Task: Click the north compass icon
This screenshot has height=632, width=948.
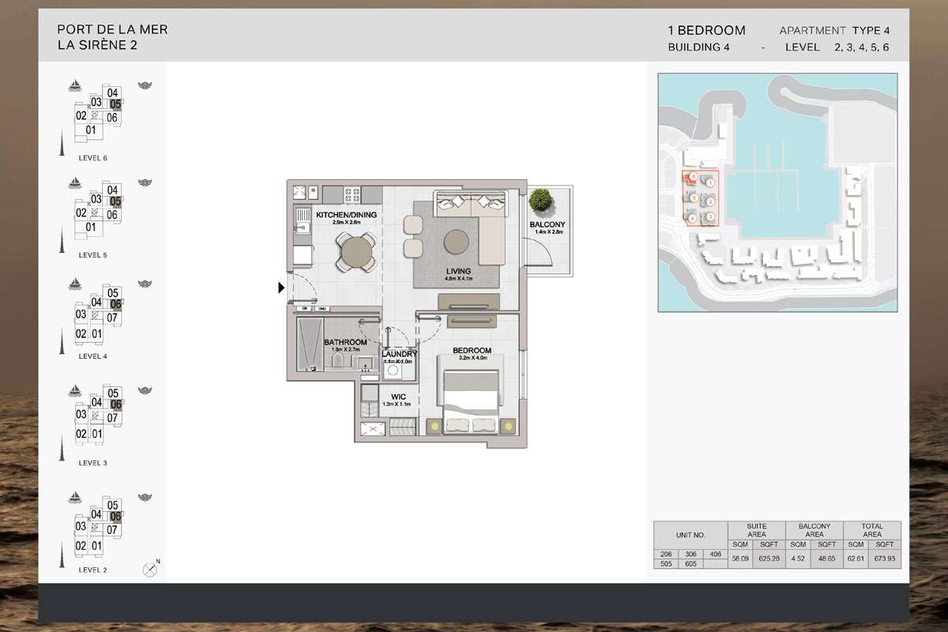Action: click(149, 569)
